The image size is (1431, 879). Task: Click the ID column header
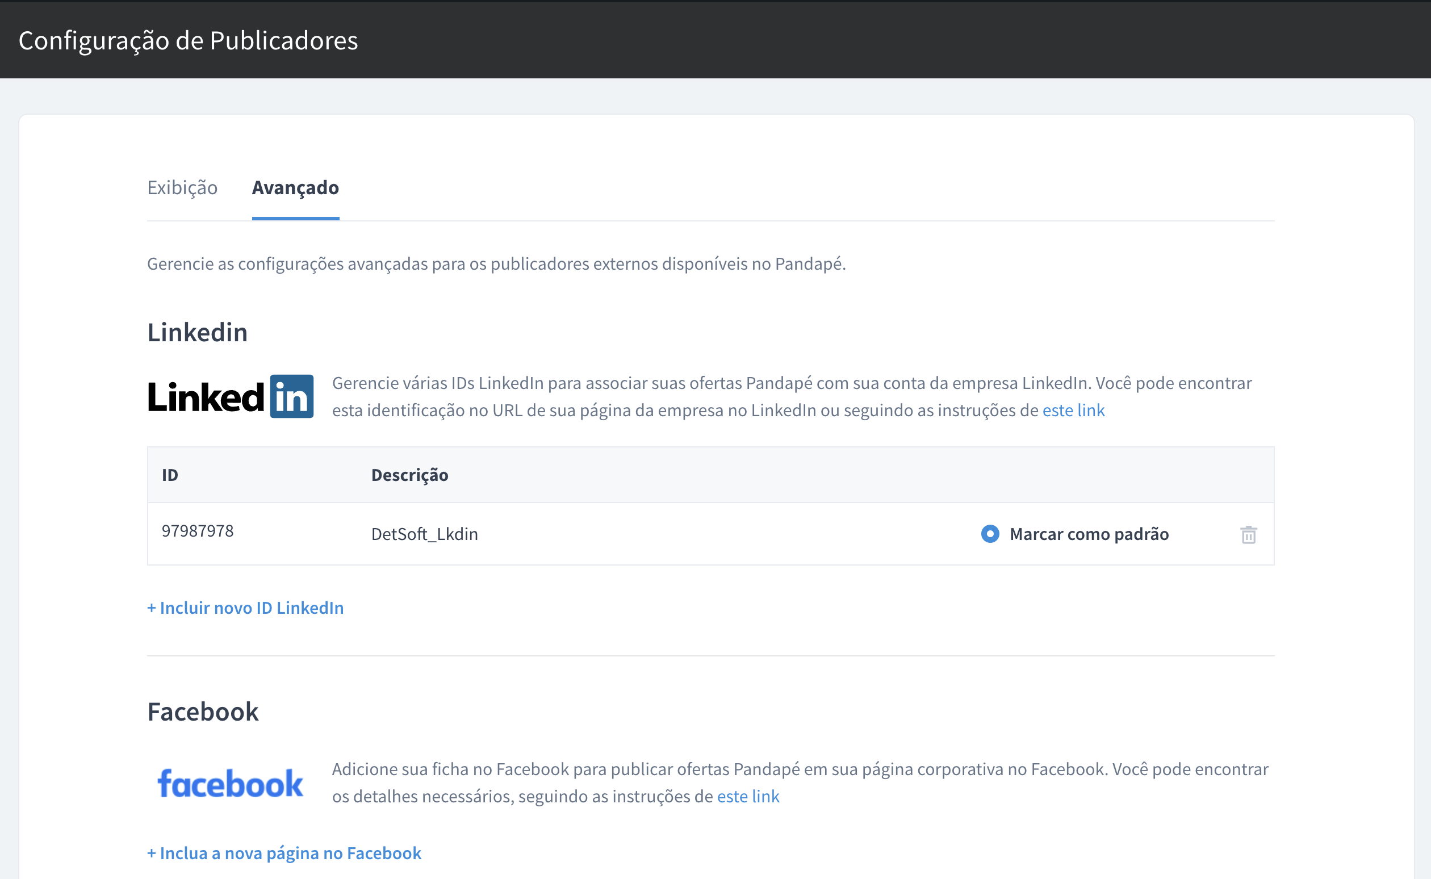(x=170, y=475)
